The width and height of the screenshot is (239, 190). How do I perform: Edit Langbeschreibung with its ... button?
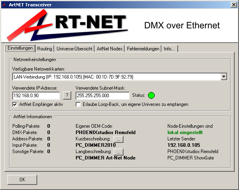[118, 152]
